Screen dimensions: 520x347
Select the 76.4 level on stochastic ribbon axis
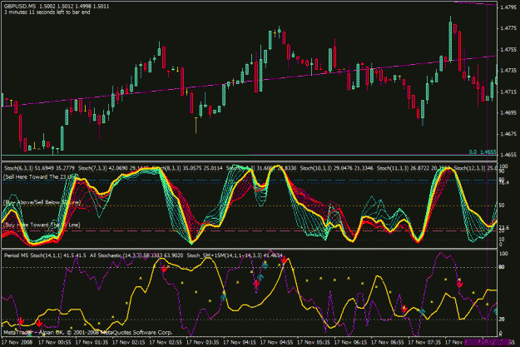(503, 182)
